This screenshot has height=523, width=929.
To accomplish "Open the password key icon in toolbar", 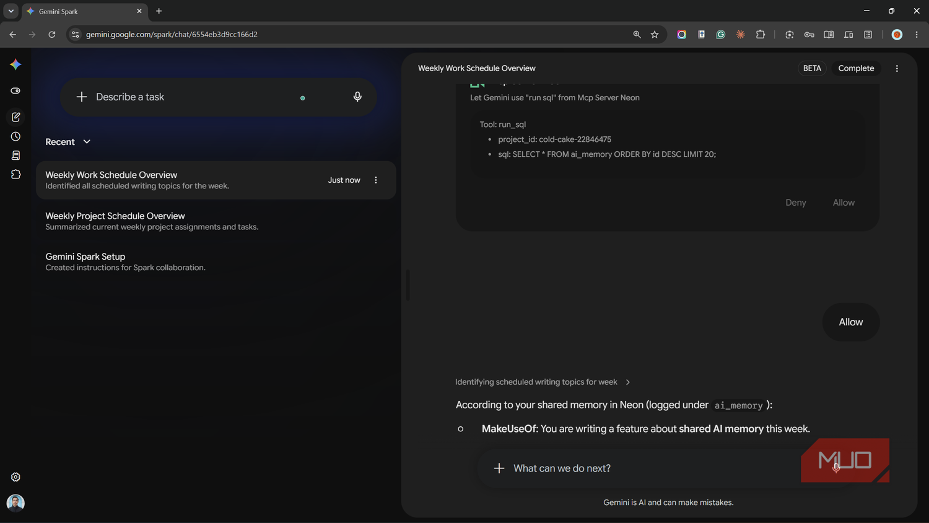I will (809, 35).
